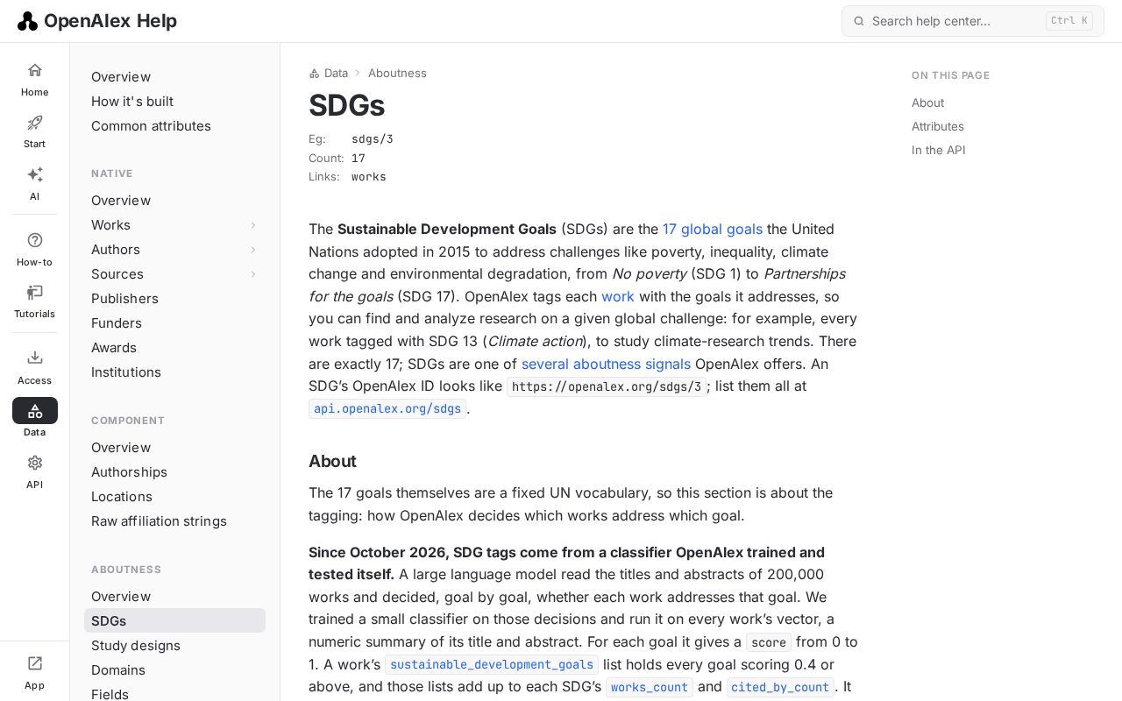This screenshot has height=701, width=1122.
Task: Open the Start rocket icon
Action: [x=34, y=123]
